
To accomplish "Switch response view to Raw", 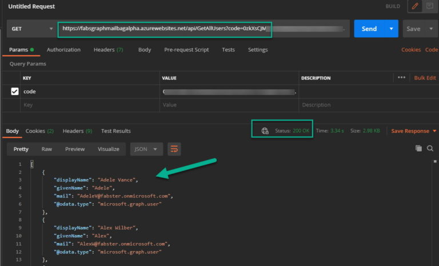I will click(48, 149).
